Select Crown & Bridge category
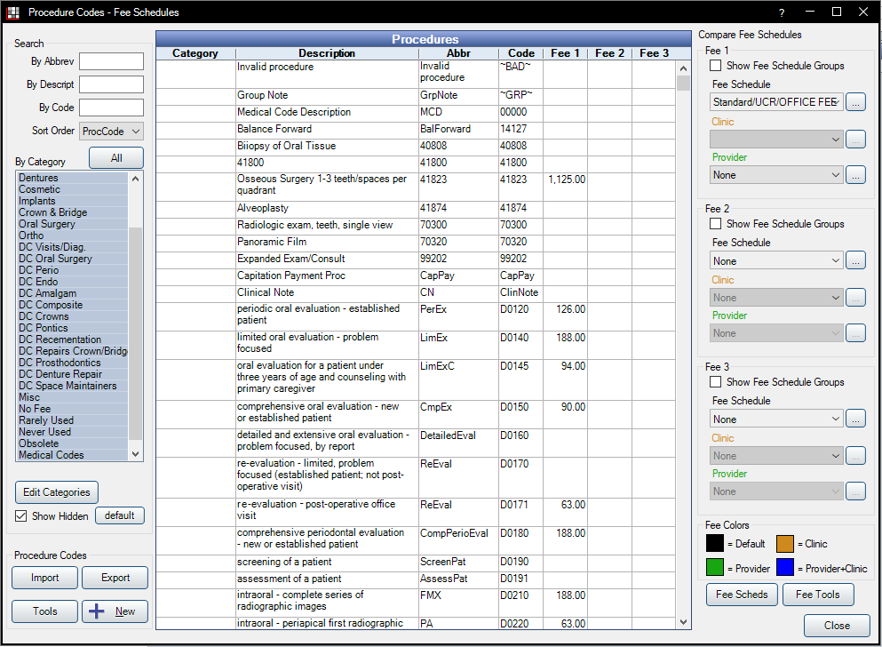This screenshot has height=647, width=882. click(73, 212)
